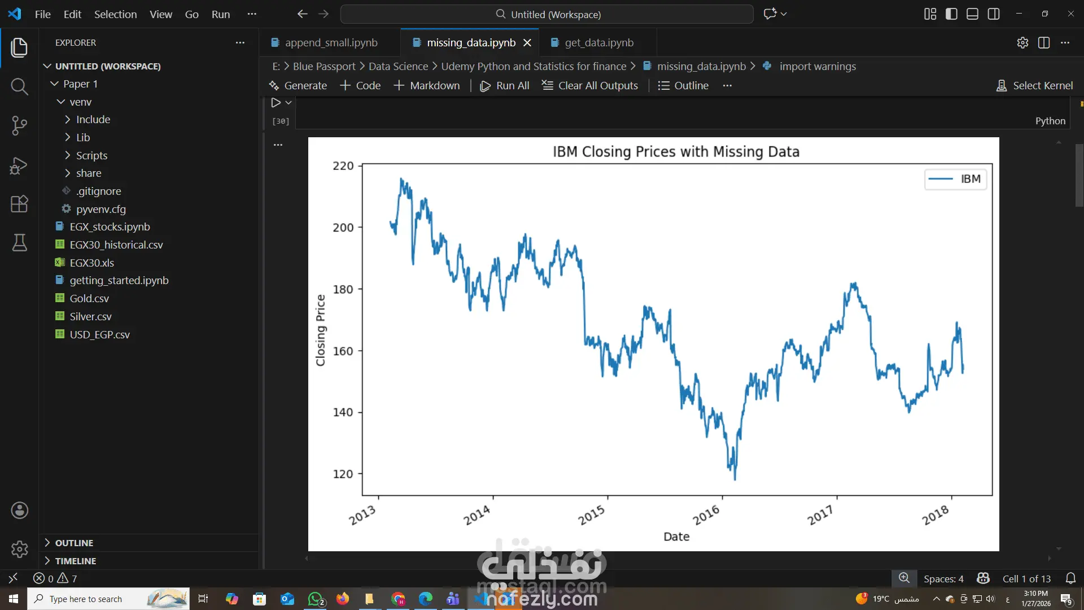Run the cell with the play icon
This screenshot has width=1084, height=610.
(276, 103)
